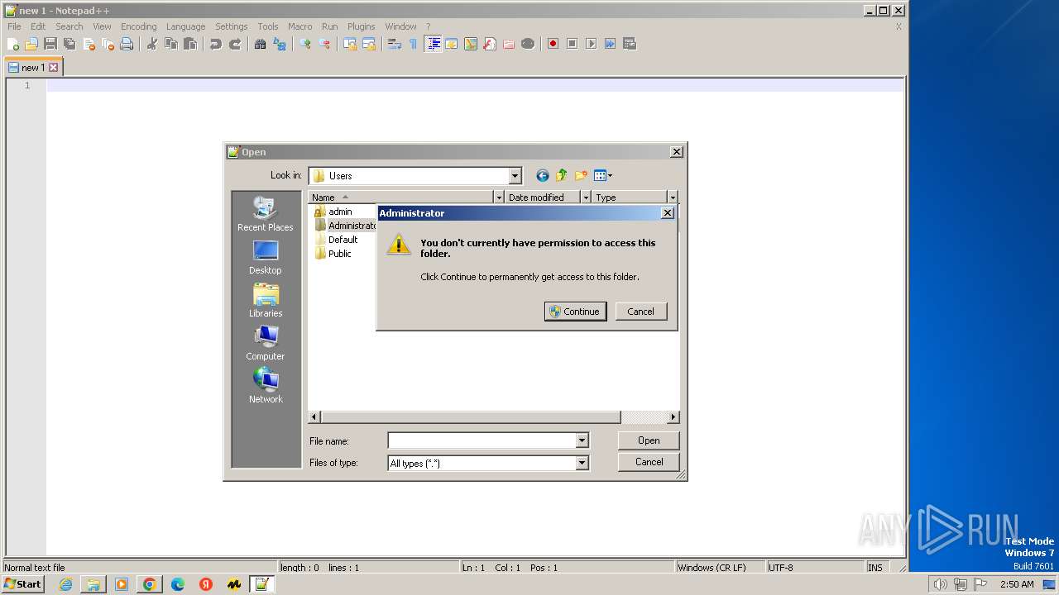Click the Zoom Out toolbar icon
The width and height of the screenshot is (1059, 595).
click(x=324, y=44)
